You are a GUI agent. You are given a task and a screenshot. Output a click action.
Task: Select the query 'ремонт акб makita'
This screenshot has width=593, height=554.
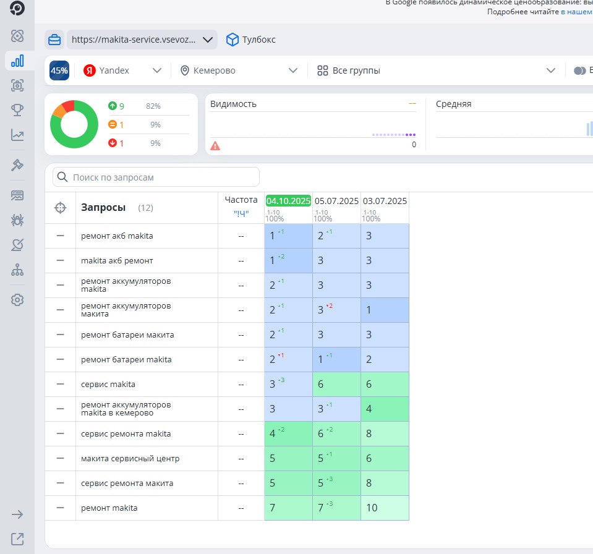[117, 236]
